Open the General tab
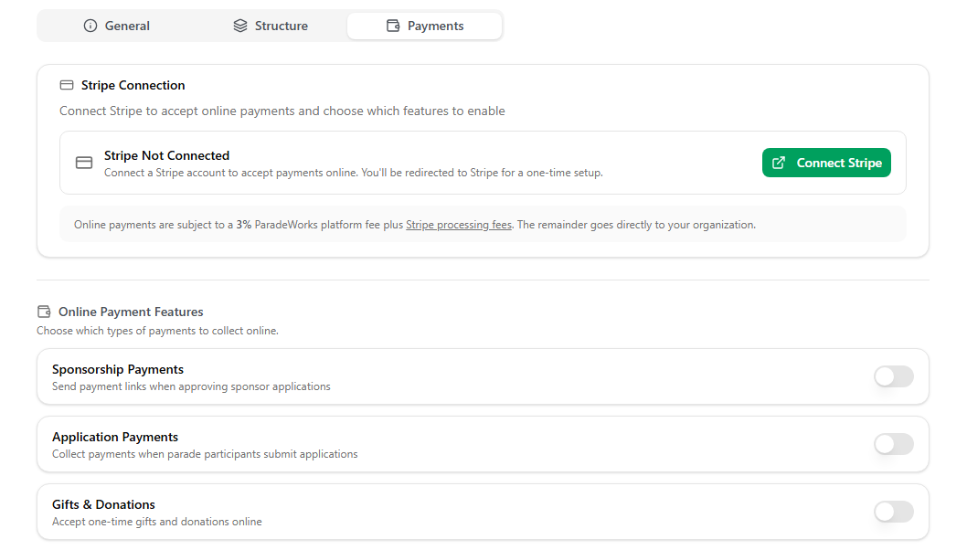This screenshot has width=967, height=550. point(117,26)
